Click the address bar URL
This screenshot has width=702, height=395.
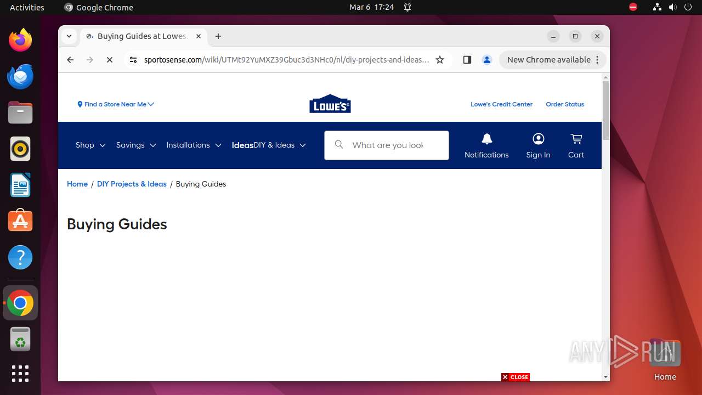(x=286, y=60)
